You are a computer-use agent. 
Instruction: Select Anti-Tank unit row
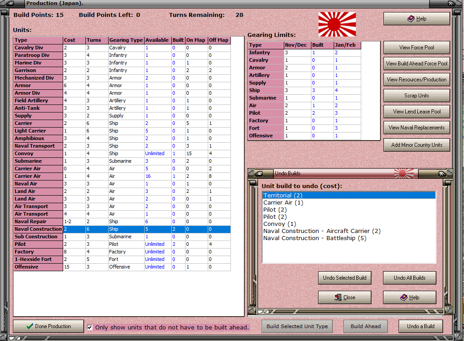pos(122,108)
